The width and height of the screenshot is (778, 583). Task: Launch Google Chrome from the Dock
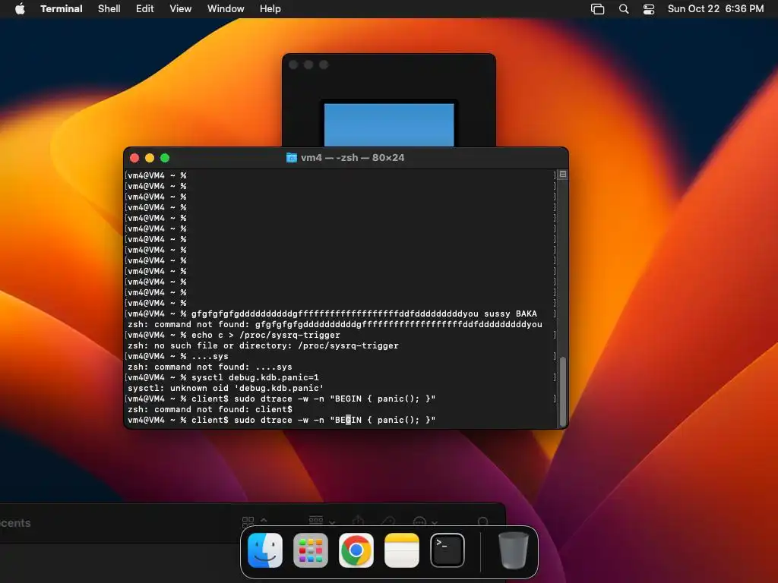point(356,550)
